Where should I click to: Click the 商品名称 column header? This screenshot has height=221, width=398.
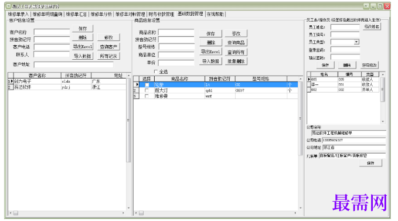click(x=179, y=79)
